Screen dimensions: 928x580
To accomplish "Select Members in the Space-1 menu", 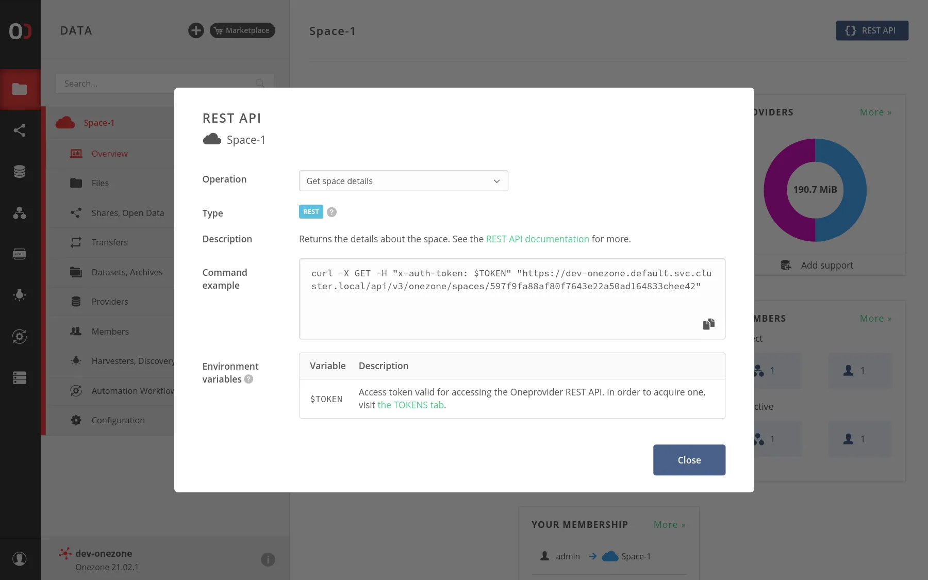I will tap(111, 332).
